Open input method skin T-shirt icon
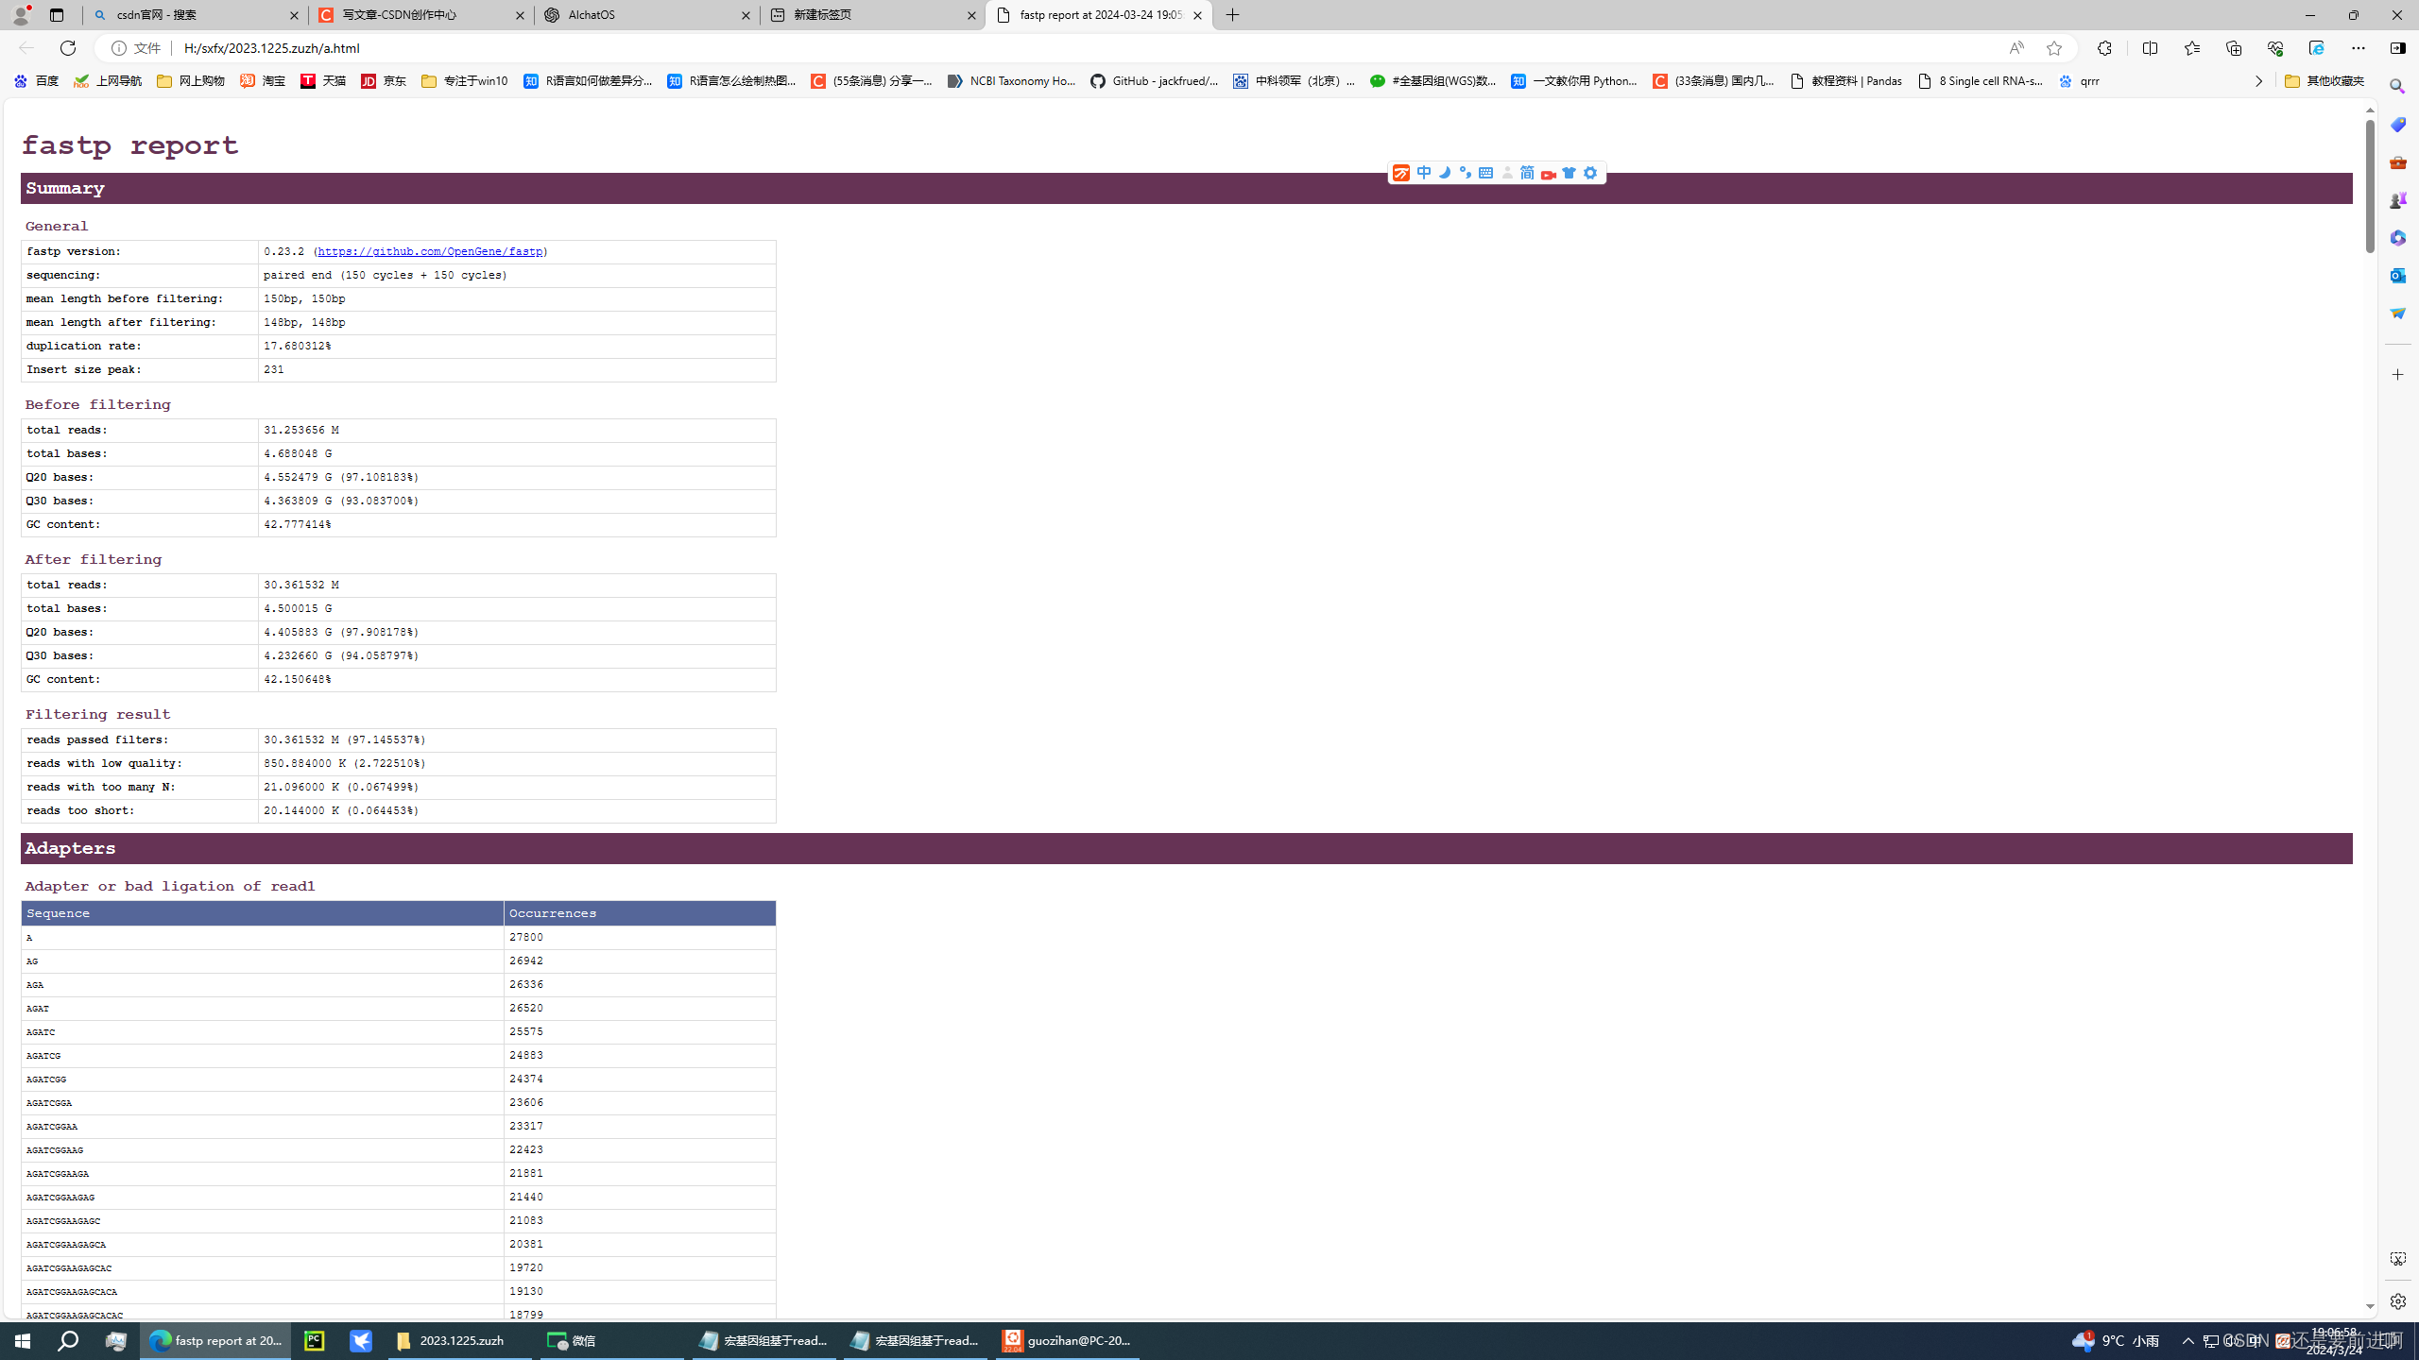This screenshot has width=2419, height=1360. pyautogui.click(x=1568, y=173)
